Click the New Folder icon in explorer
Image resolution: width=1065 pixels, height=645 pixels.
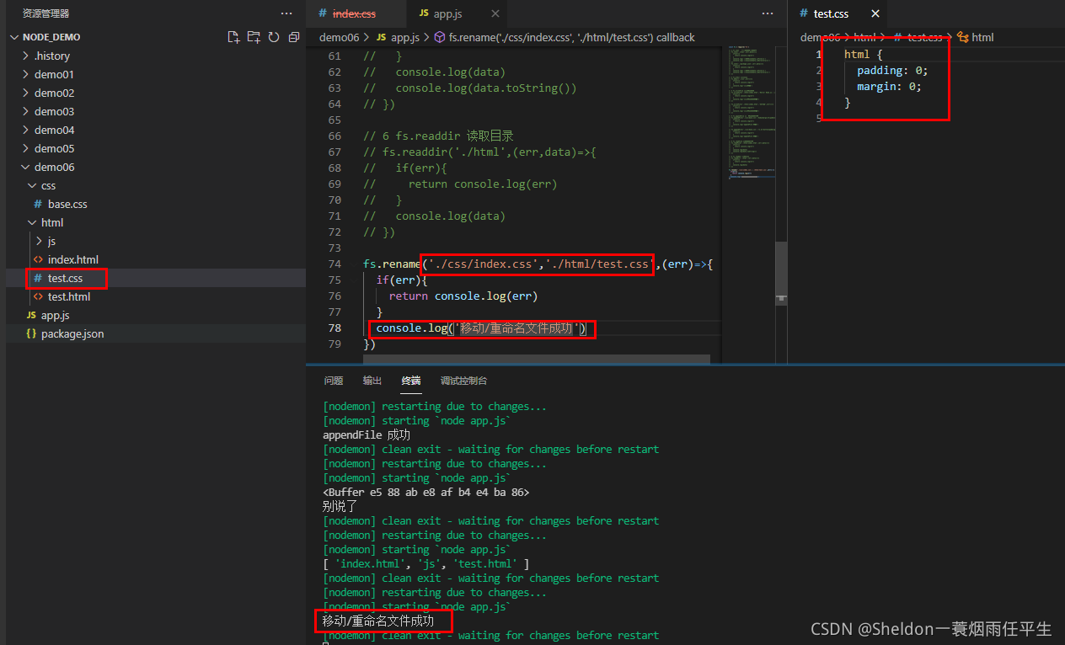(x=254, y=37)
